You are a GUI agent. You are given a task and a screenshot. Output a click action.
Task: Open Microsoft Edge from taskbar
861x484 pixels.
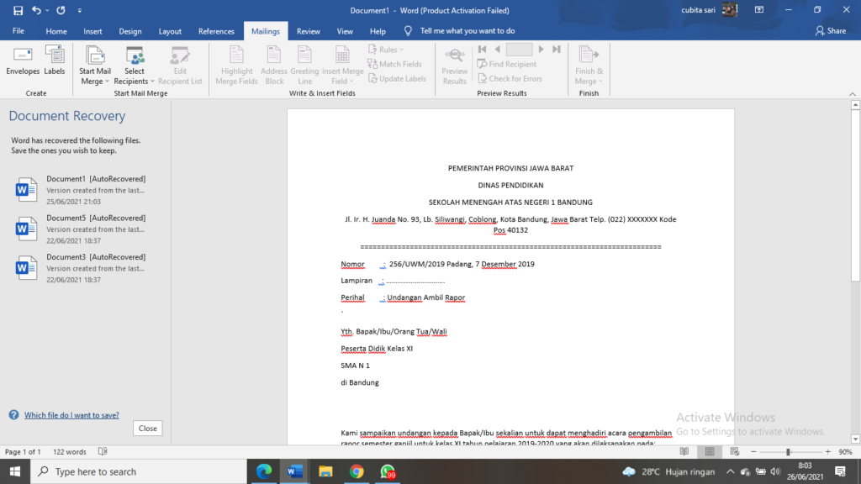point(264,471)
